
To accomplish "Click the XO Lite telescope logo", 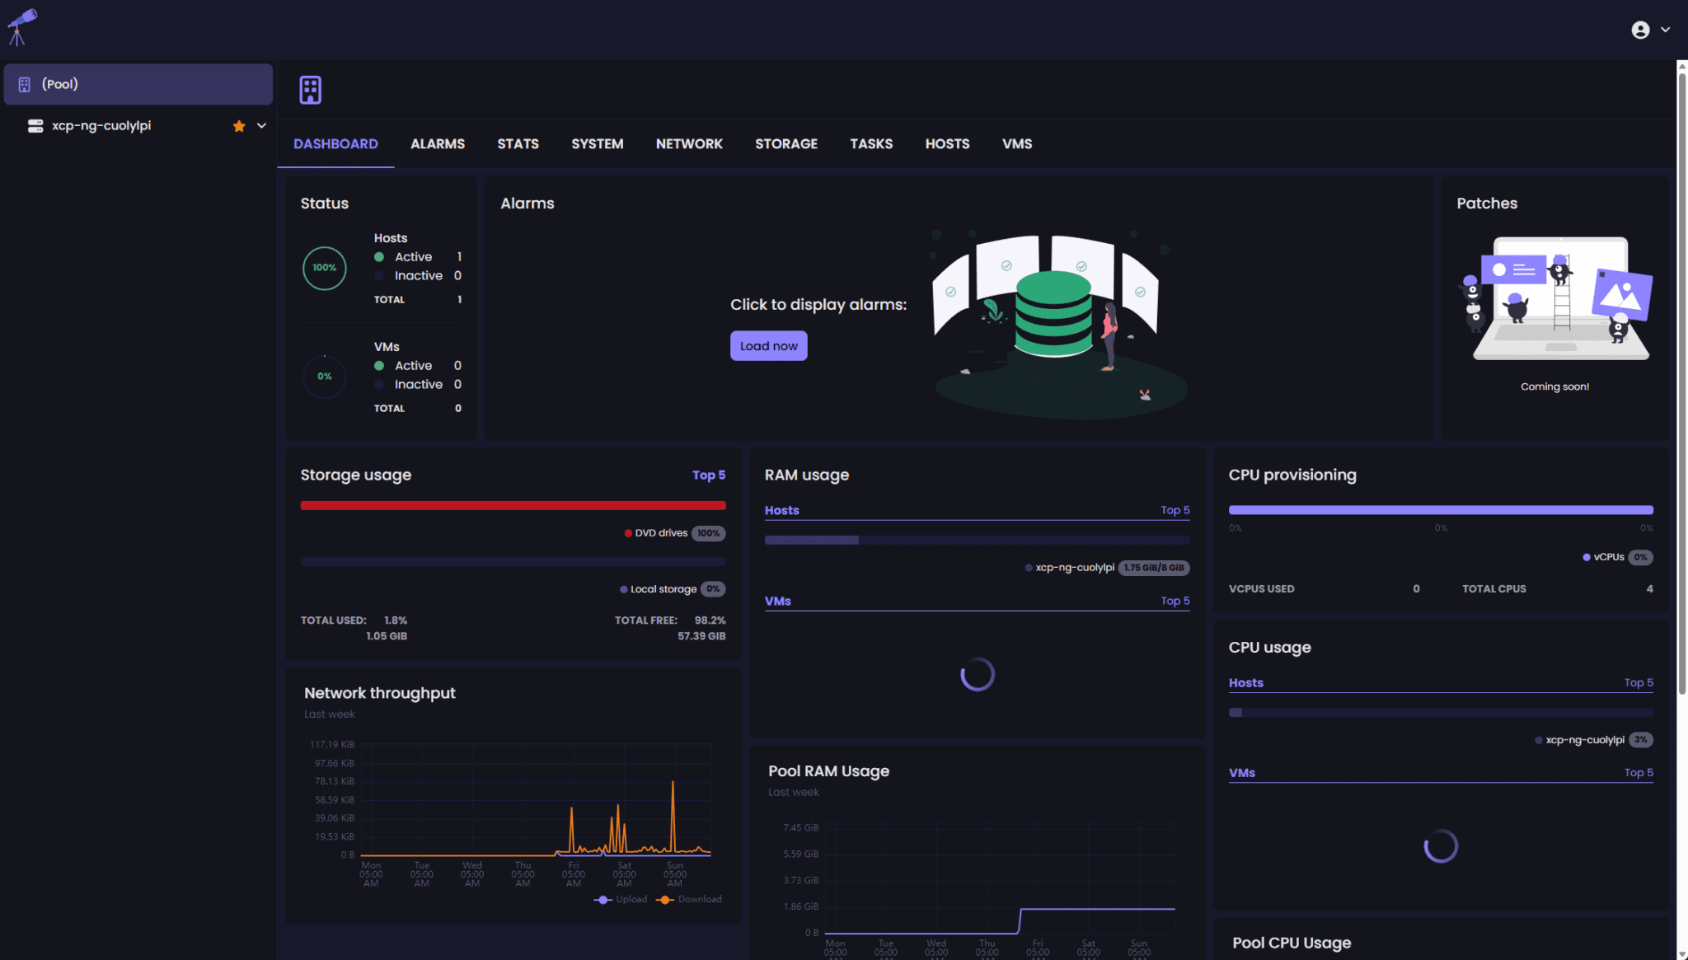I will pyautogui.click(x=22, y=26).
